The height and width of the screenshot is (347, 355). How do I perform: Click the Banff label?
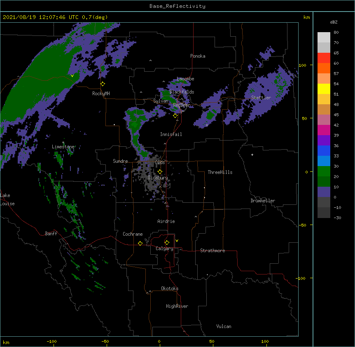click(51, 234)
